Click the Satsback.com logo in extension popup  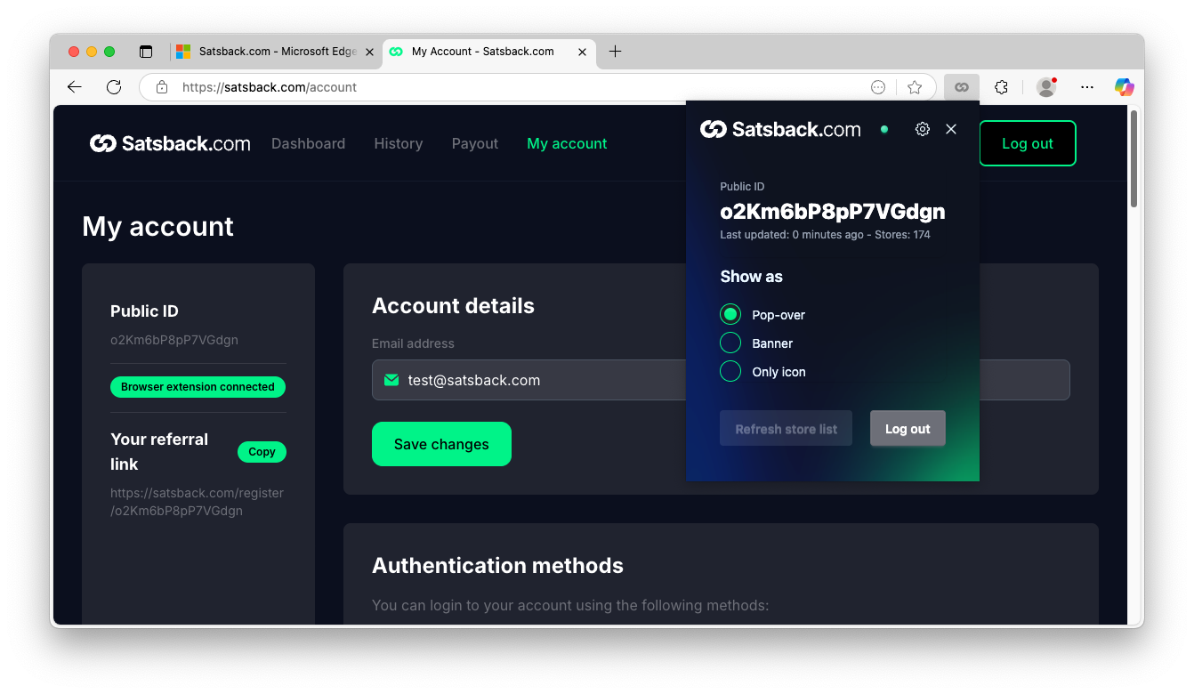780,130
